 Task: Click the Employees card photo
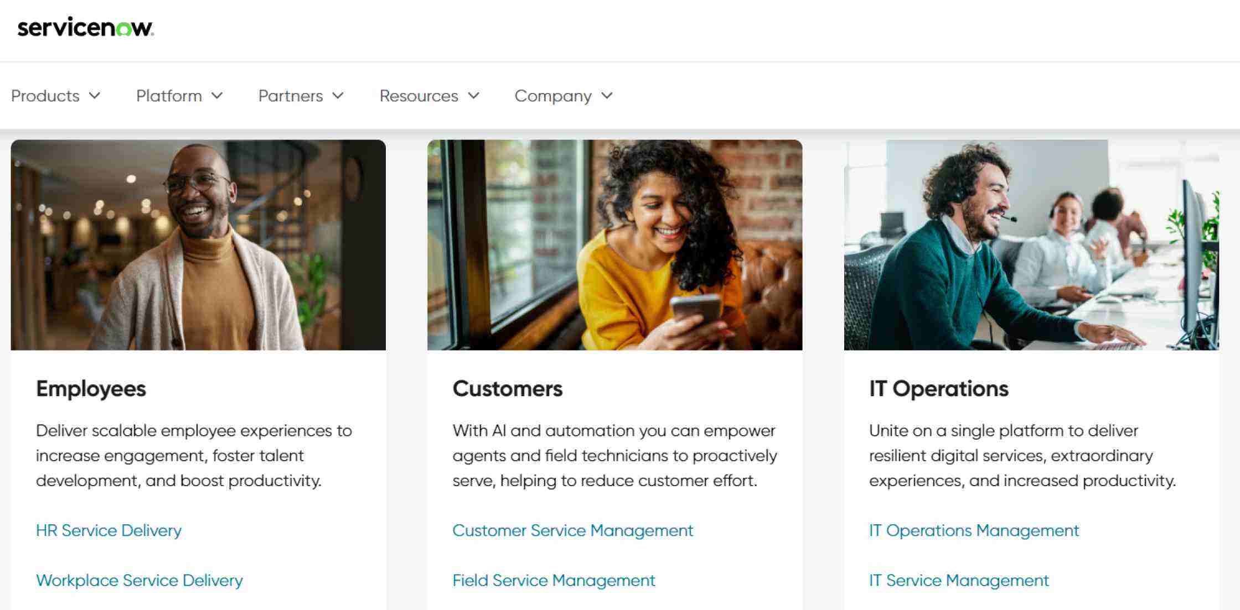coord(198,243)
